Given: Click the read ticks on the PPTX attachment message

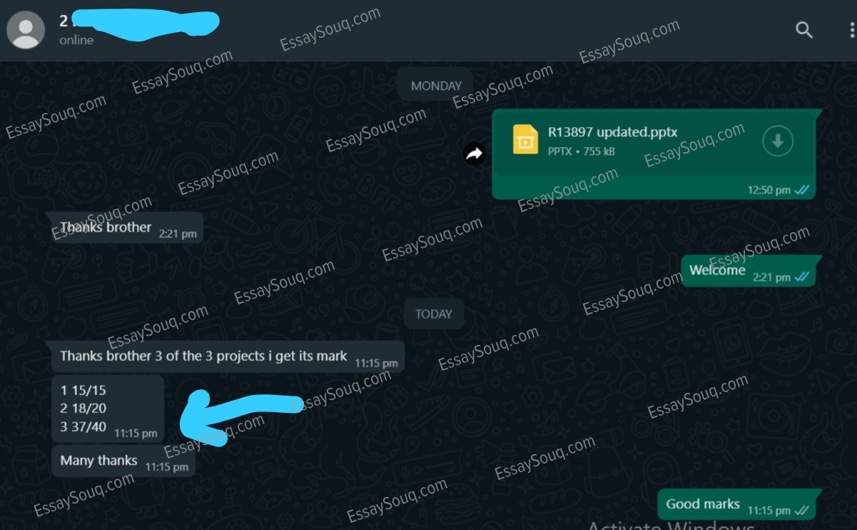Looking at the screenshot, I should (801, 190).
